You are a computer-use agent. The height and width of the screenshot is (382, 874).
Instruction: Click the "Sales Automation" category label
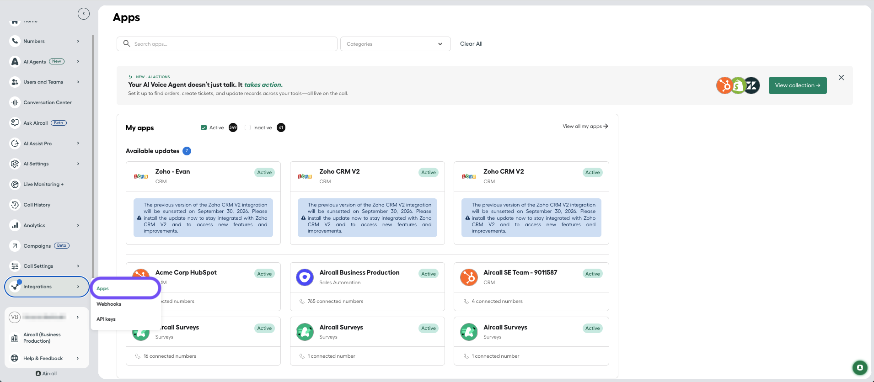click(340, 282)
